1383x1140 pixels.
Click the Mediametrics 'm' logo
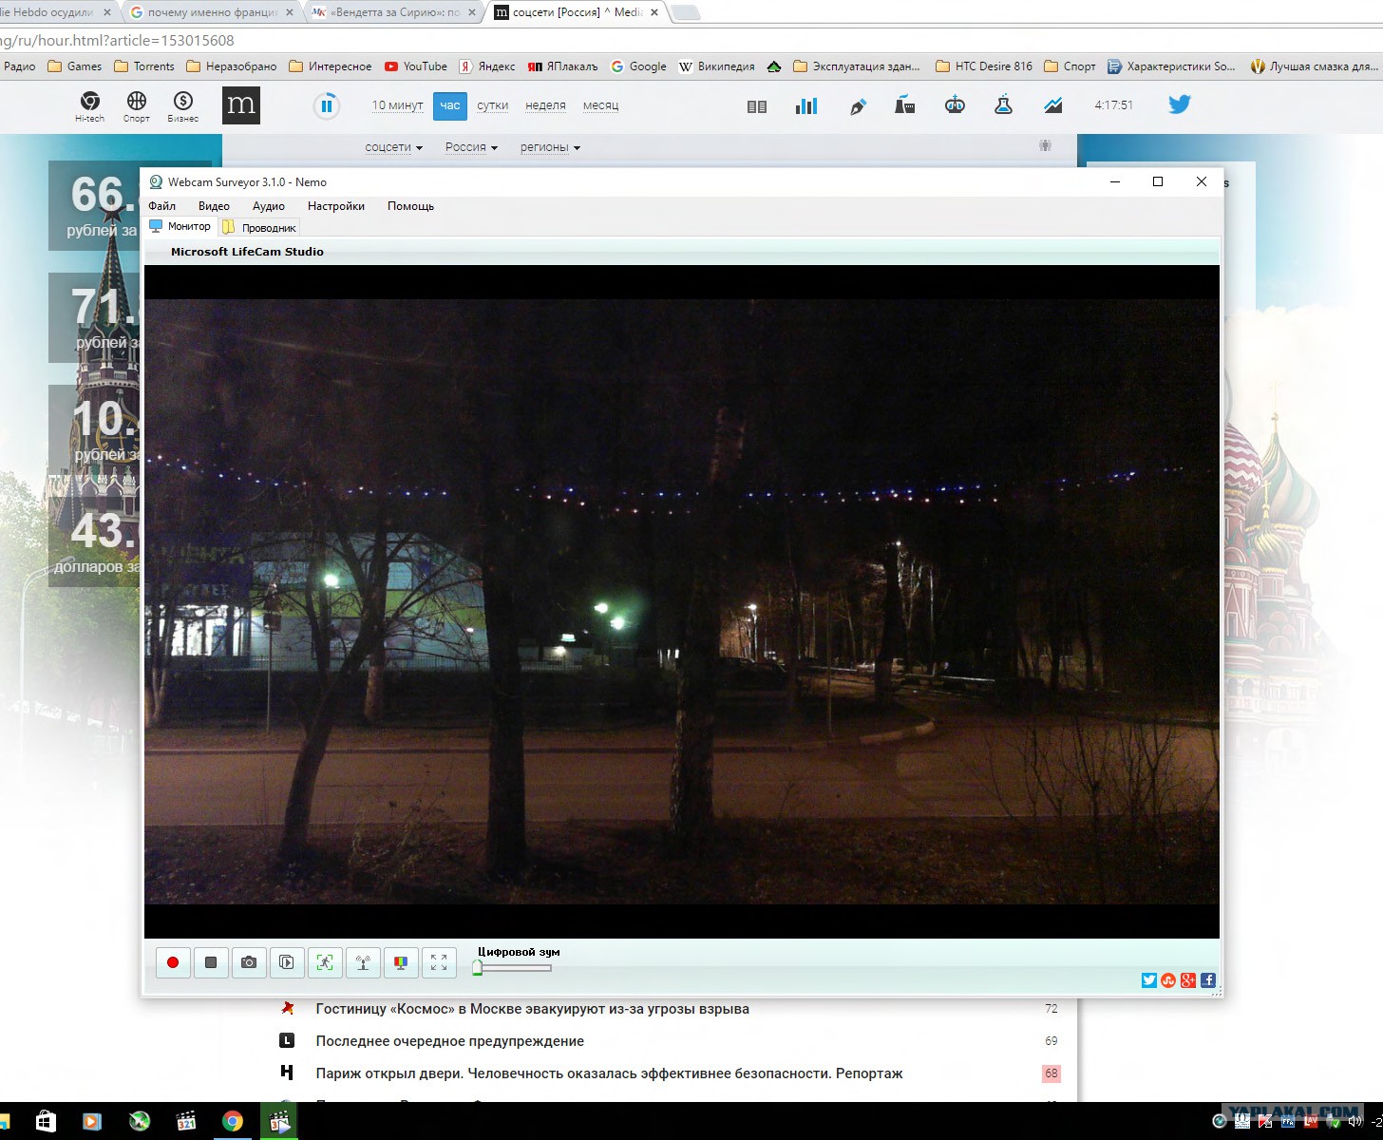pos(241,105)
